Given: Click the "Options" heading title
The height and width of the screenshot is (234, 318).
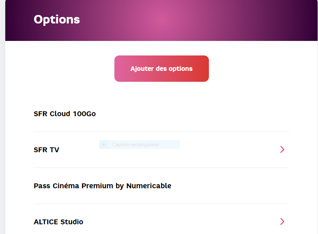Looking at the screenshot, I should tap(57, 19).
